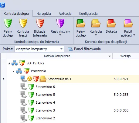Viewport: 139px width, 123px height.
Task: Collapse the SOFTSTORY tree node
Action: tap(9, 63)
